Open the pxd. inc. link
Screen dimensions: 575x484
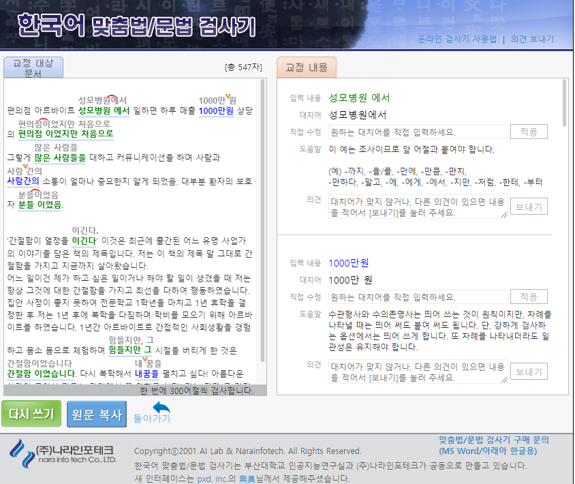(x=212, y=479)
